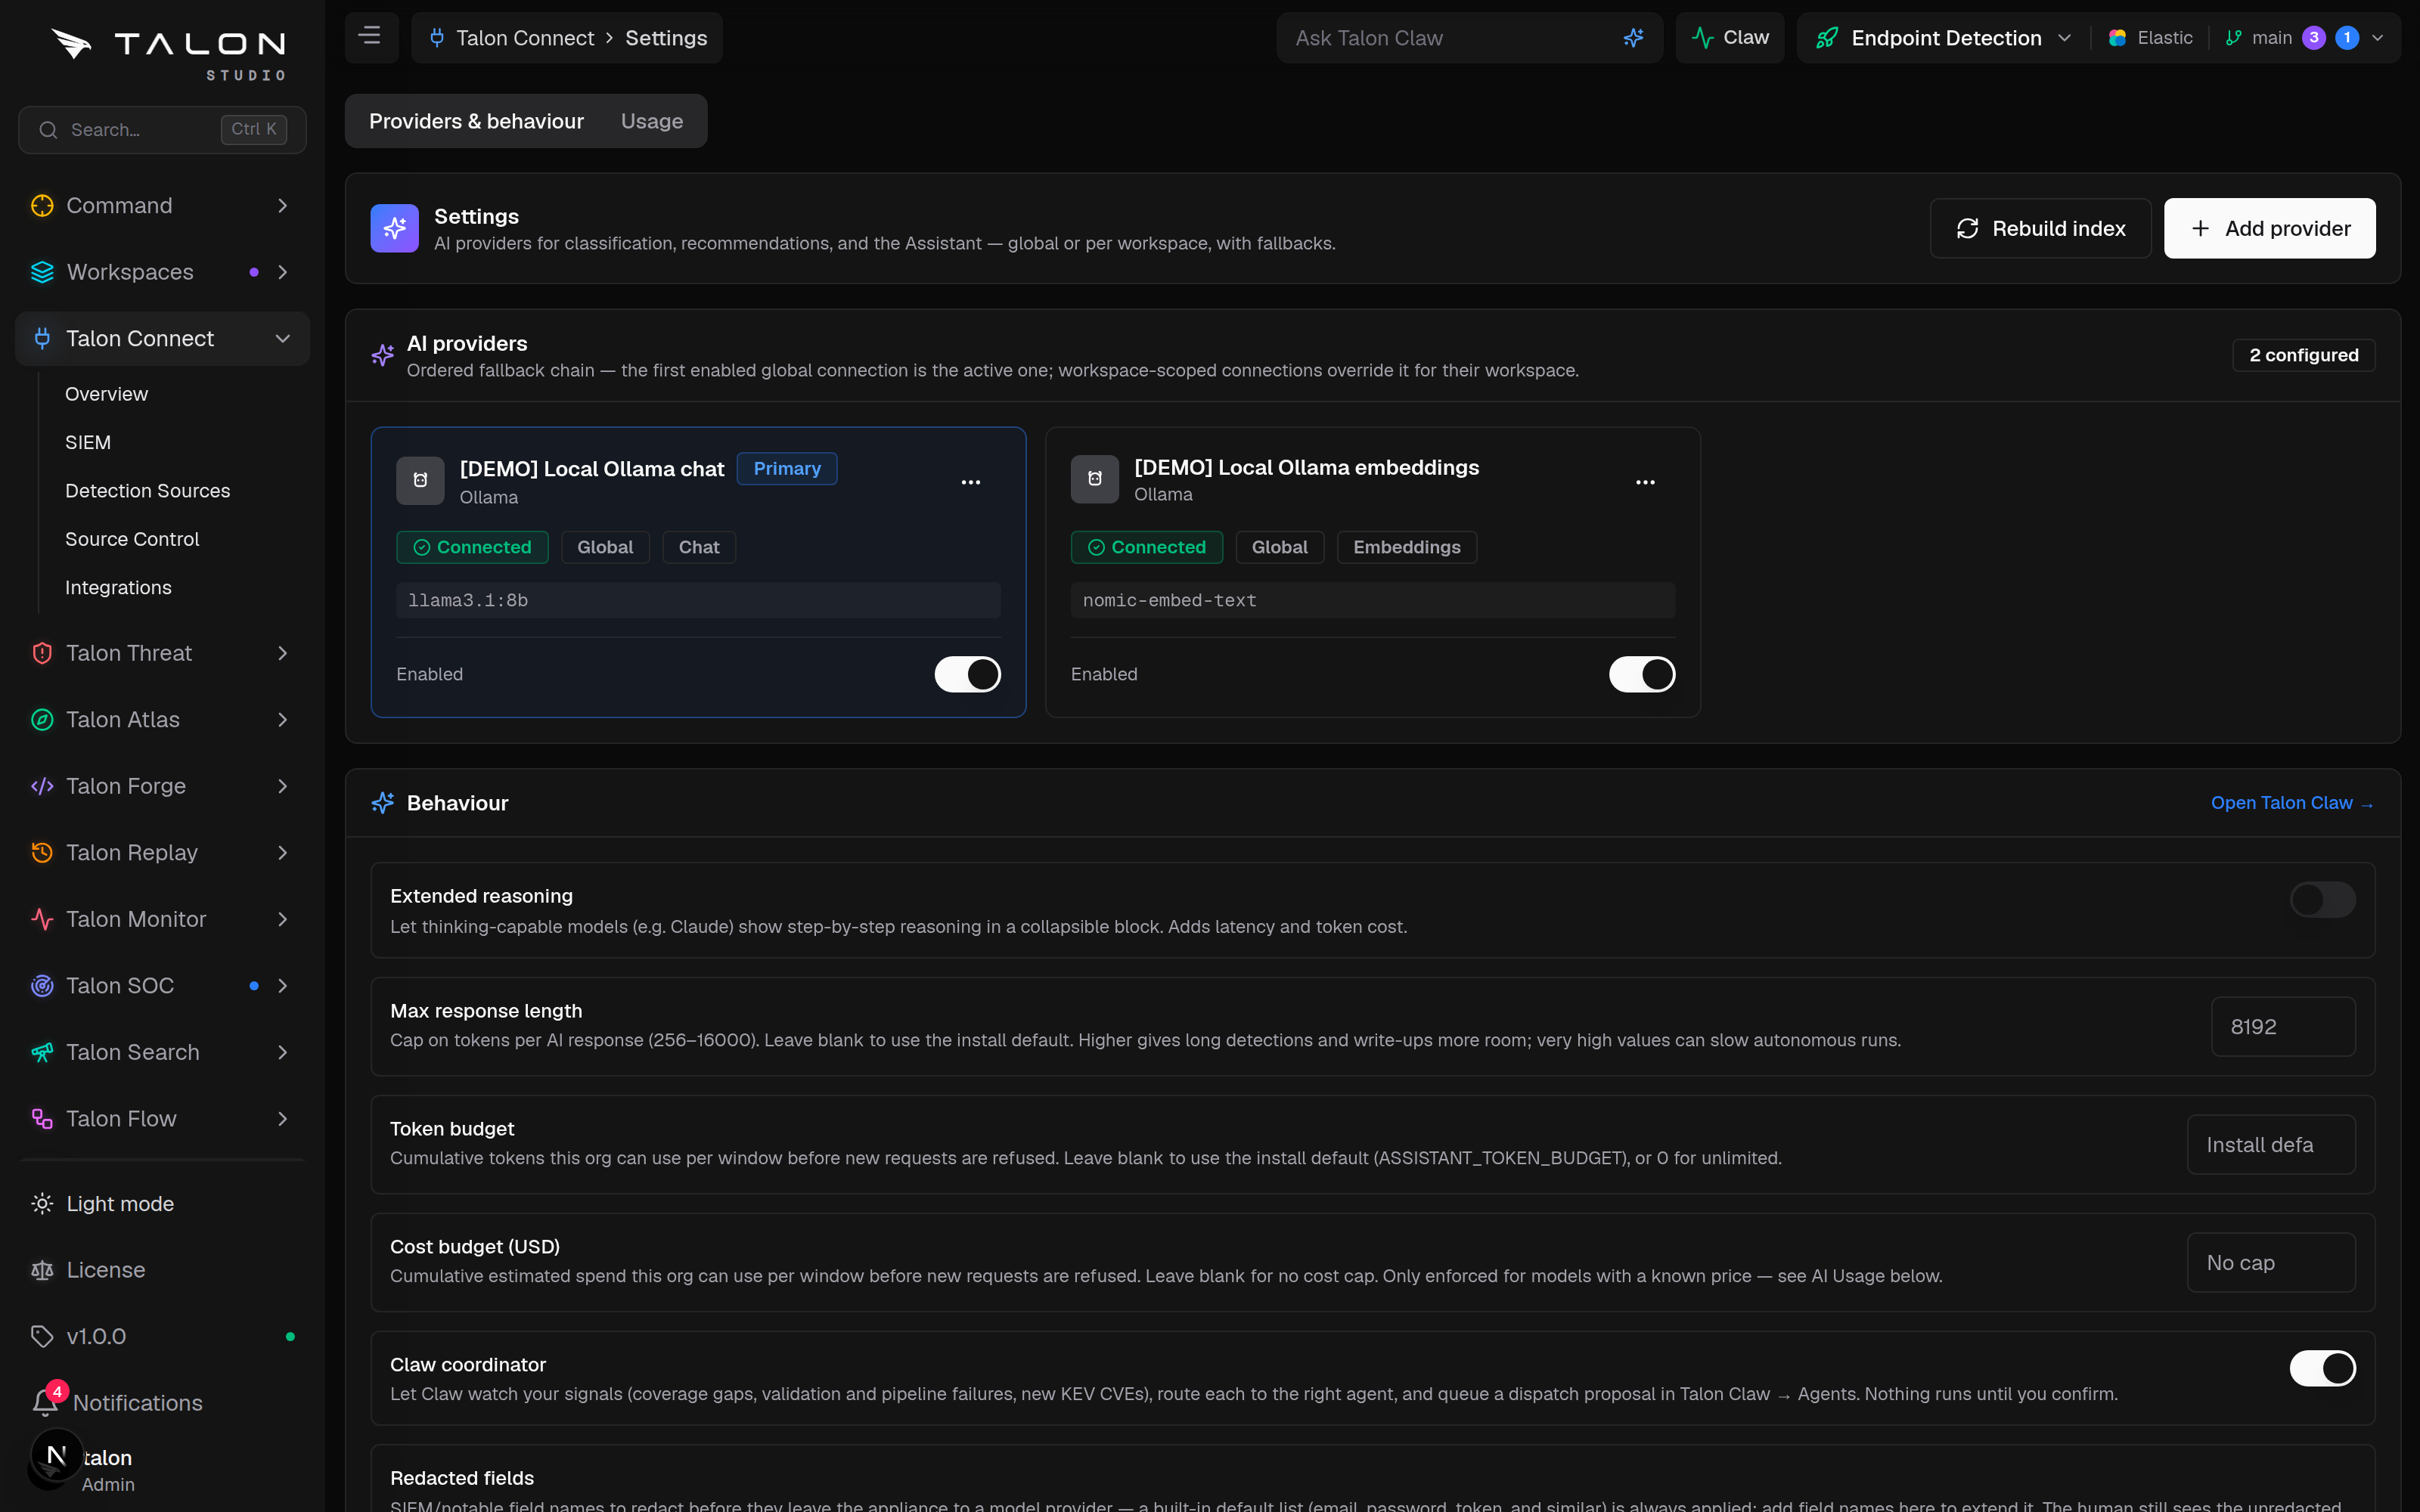Click the Notifications bell icon
The height and width of the screenshot is (1512, 2420).
click(x=45, y=1402)
